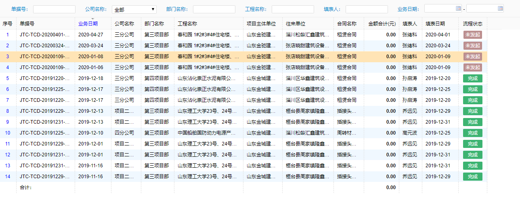
Task: Click the fill date 2020-04-01 cell
Action: (x=438, y=35)
